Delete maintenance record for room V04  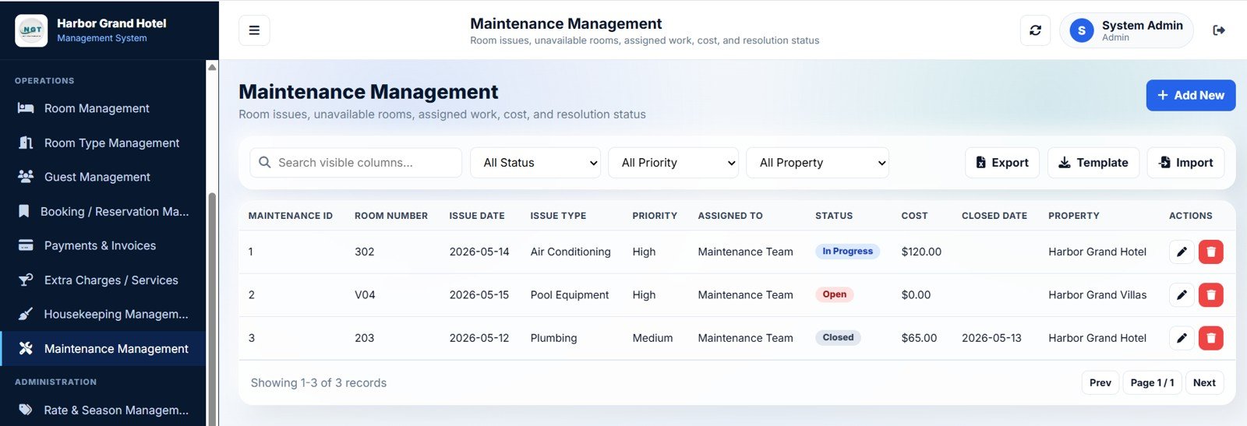coord(1211,294)
